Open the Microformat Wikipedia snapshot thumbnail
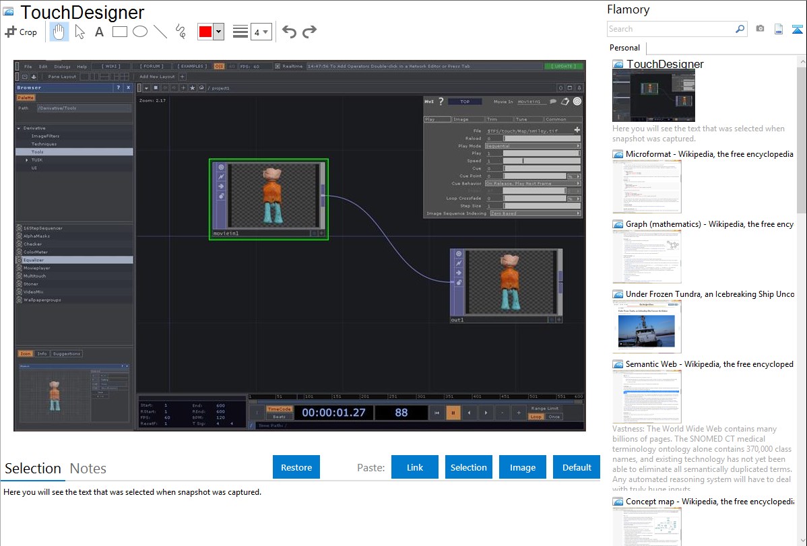Image resolution: width=807 pixels, height=546 pixels. [647, 186]
